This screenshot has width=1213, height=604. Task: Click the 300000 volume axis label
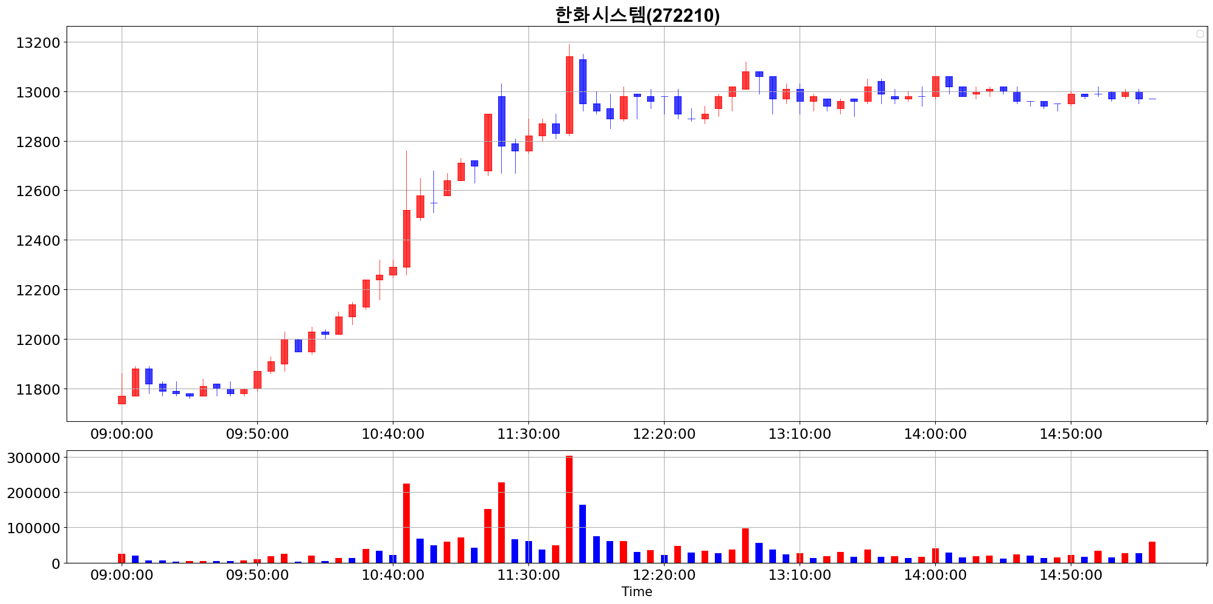tap(34, 458)
